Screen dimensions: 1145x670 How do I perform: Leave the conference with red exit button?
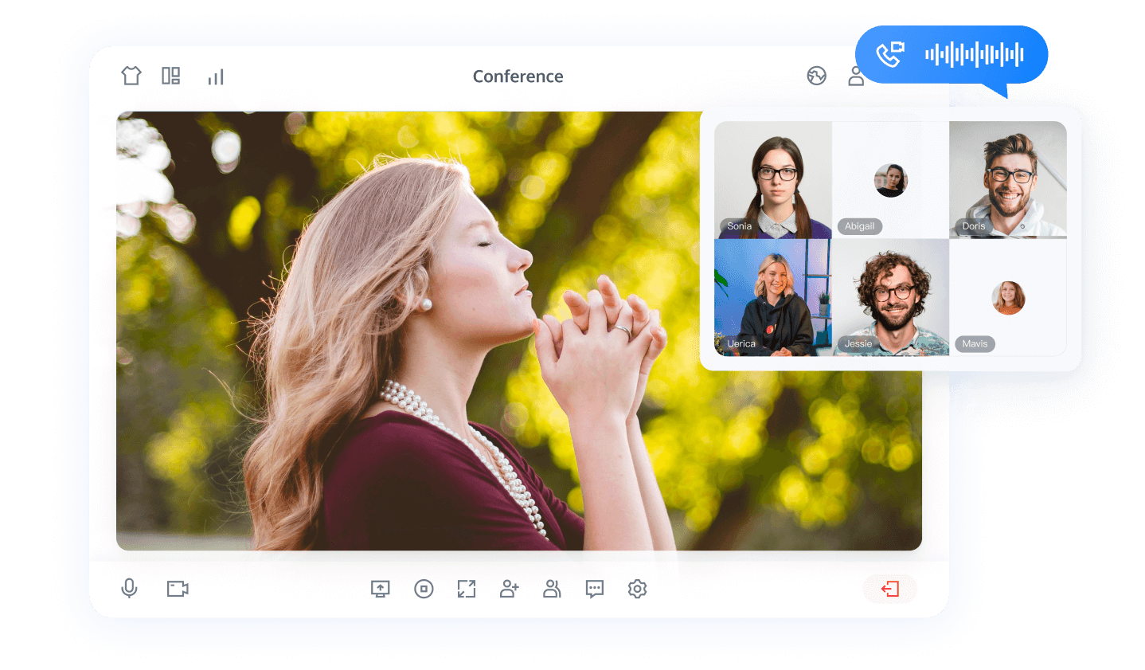(x=890, y=589)
